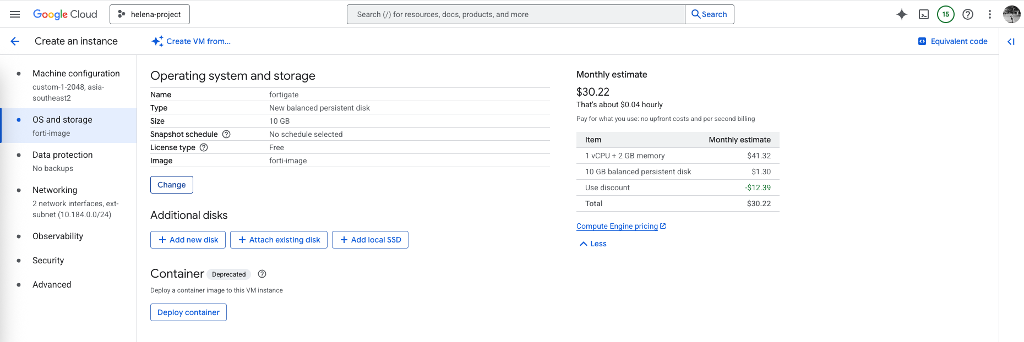
Task: Toggle the right side panel chevron
Action: 1011,41
